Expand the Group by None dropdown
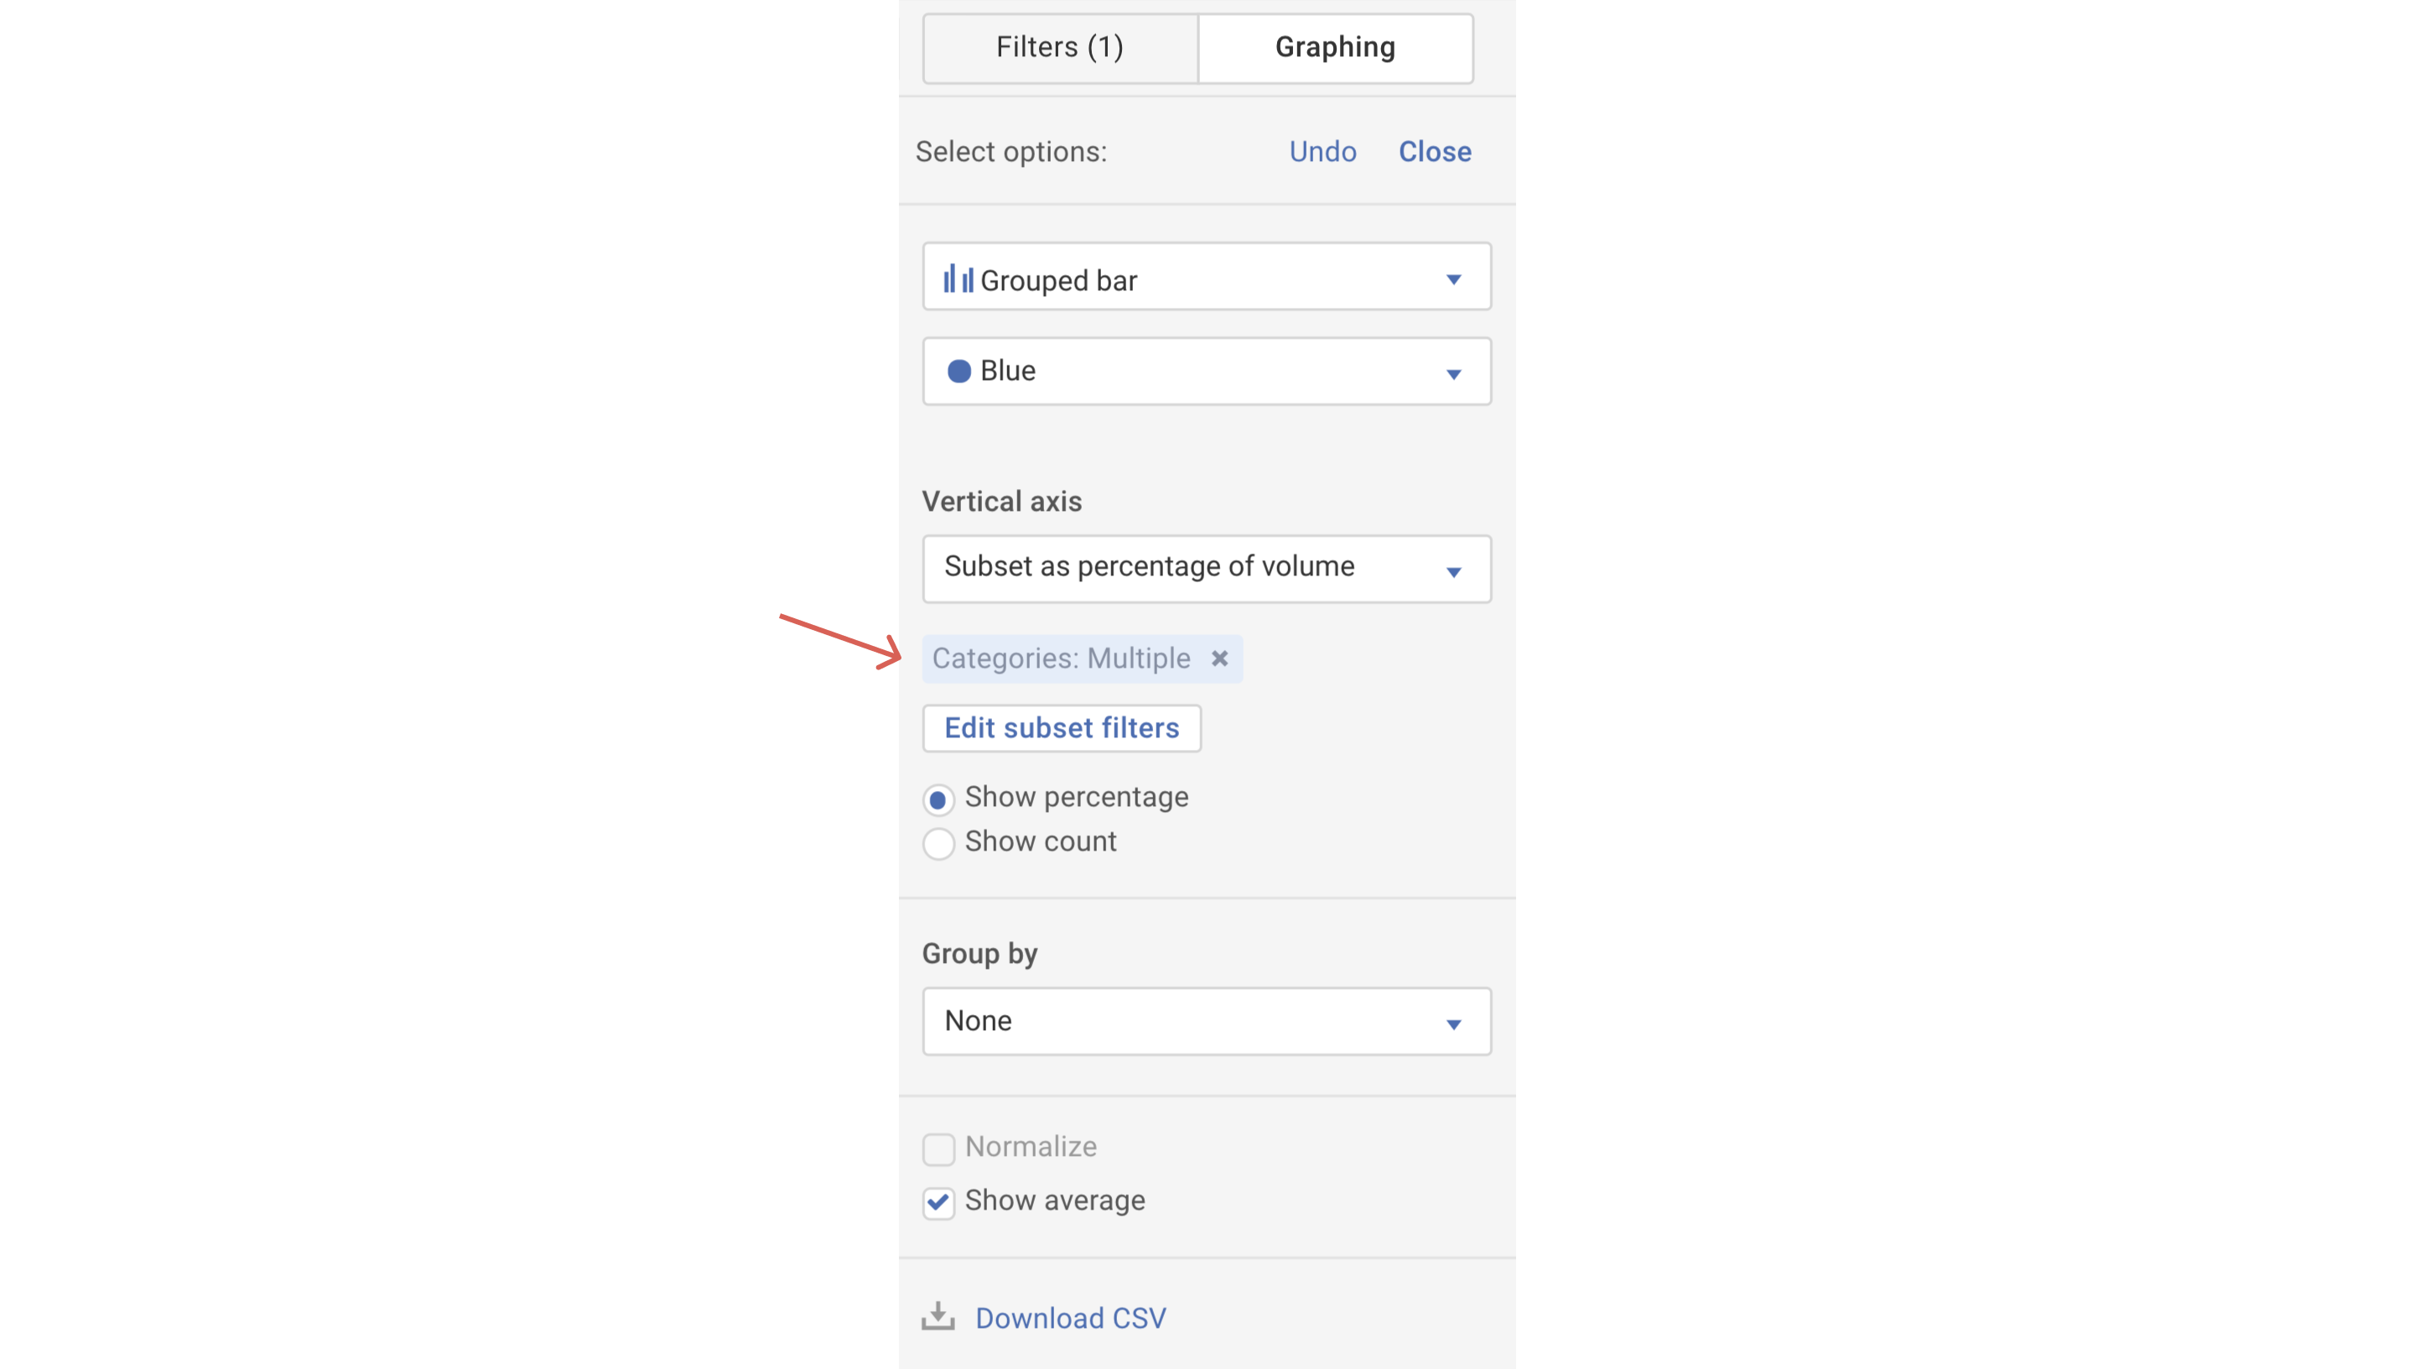Image resolution: width=2415 pixels, height=1369 pixels. click(x=1206, y=1021)
